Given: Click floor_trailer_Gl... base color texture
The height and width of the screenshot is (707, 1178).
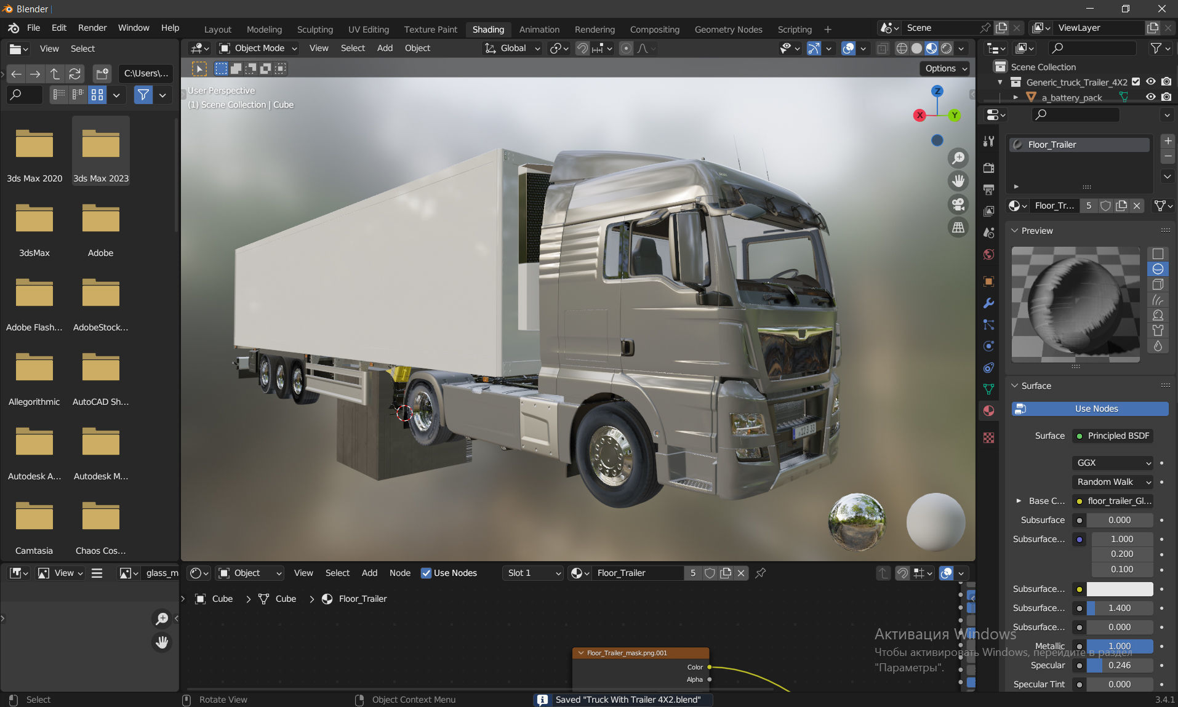Looking at the screenshot, I should click(1112, 501).
